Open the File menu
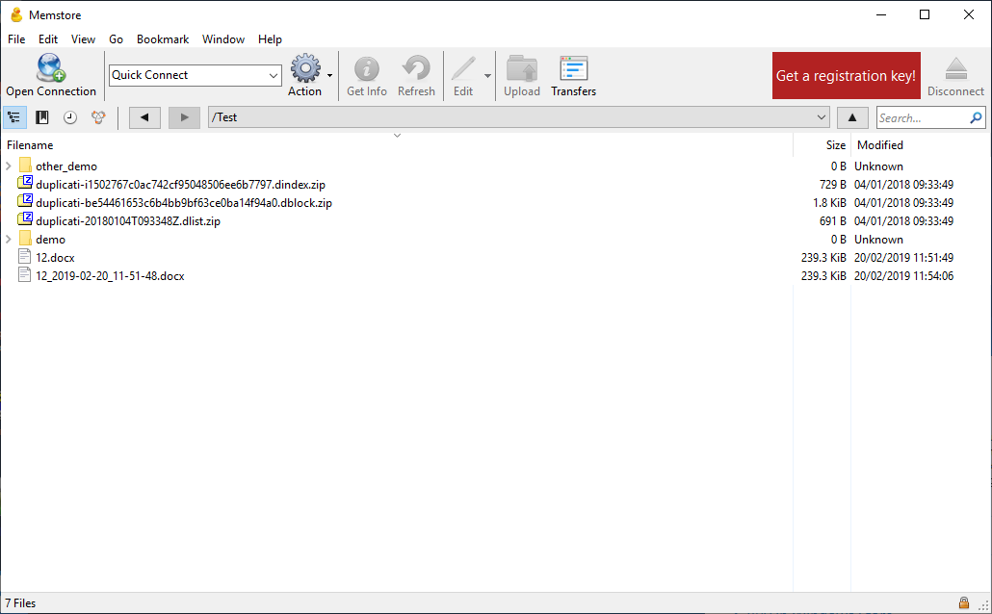The height and width of the screenshot is (614, 992). coord(16,39)
